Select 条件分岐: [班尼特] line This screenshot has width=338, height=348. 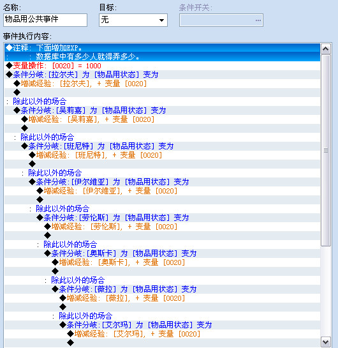163,146
